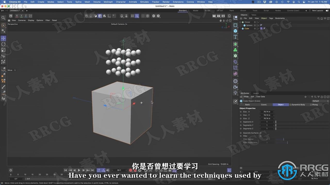Screen dimensions: 330x185
Task: Collapse the Cloner hierarchy
Action: pos(240,22)
